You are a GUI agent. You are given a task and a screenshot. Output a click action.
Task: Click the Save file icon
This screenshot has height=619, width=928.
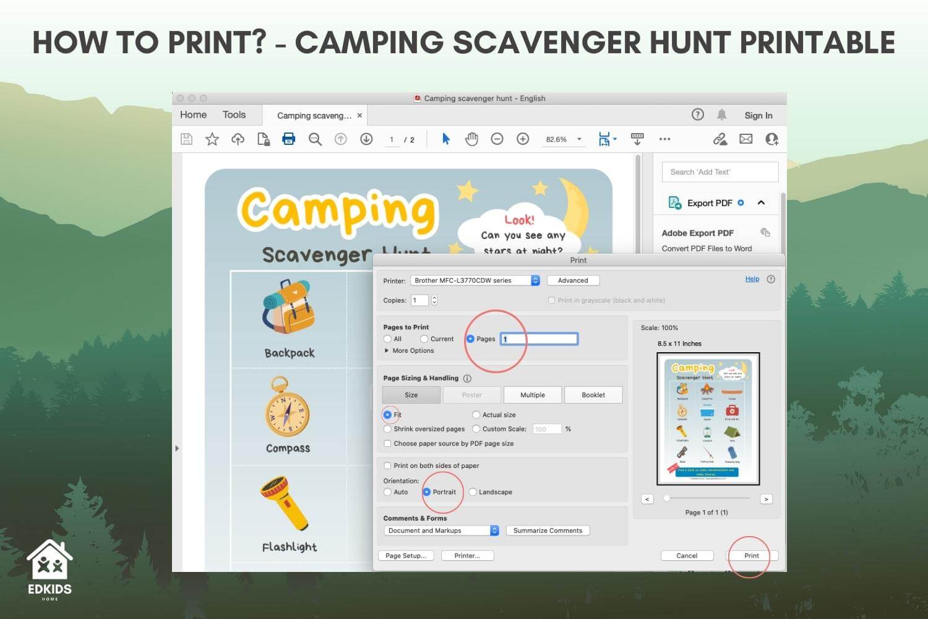[186, 139]
